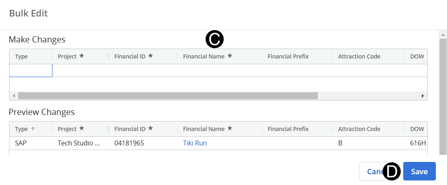Open the Tiki Run financial name link

click(195, 143)
